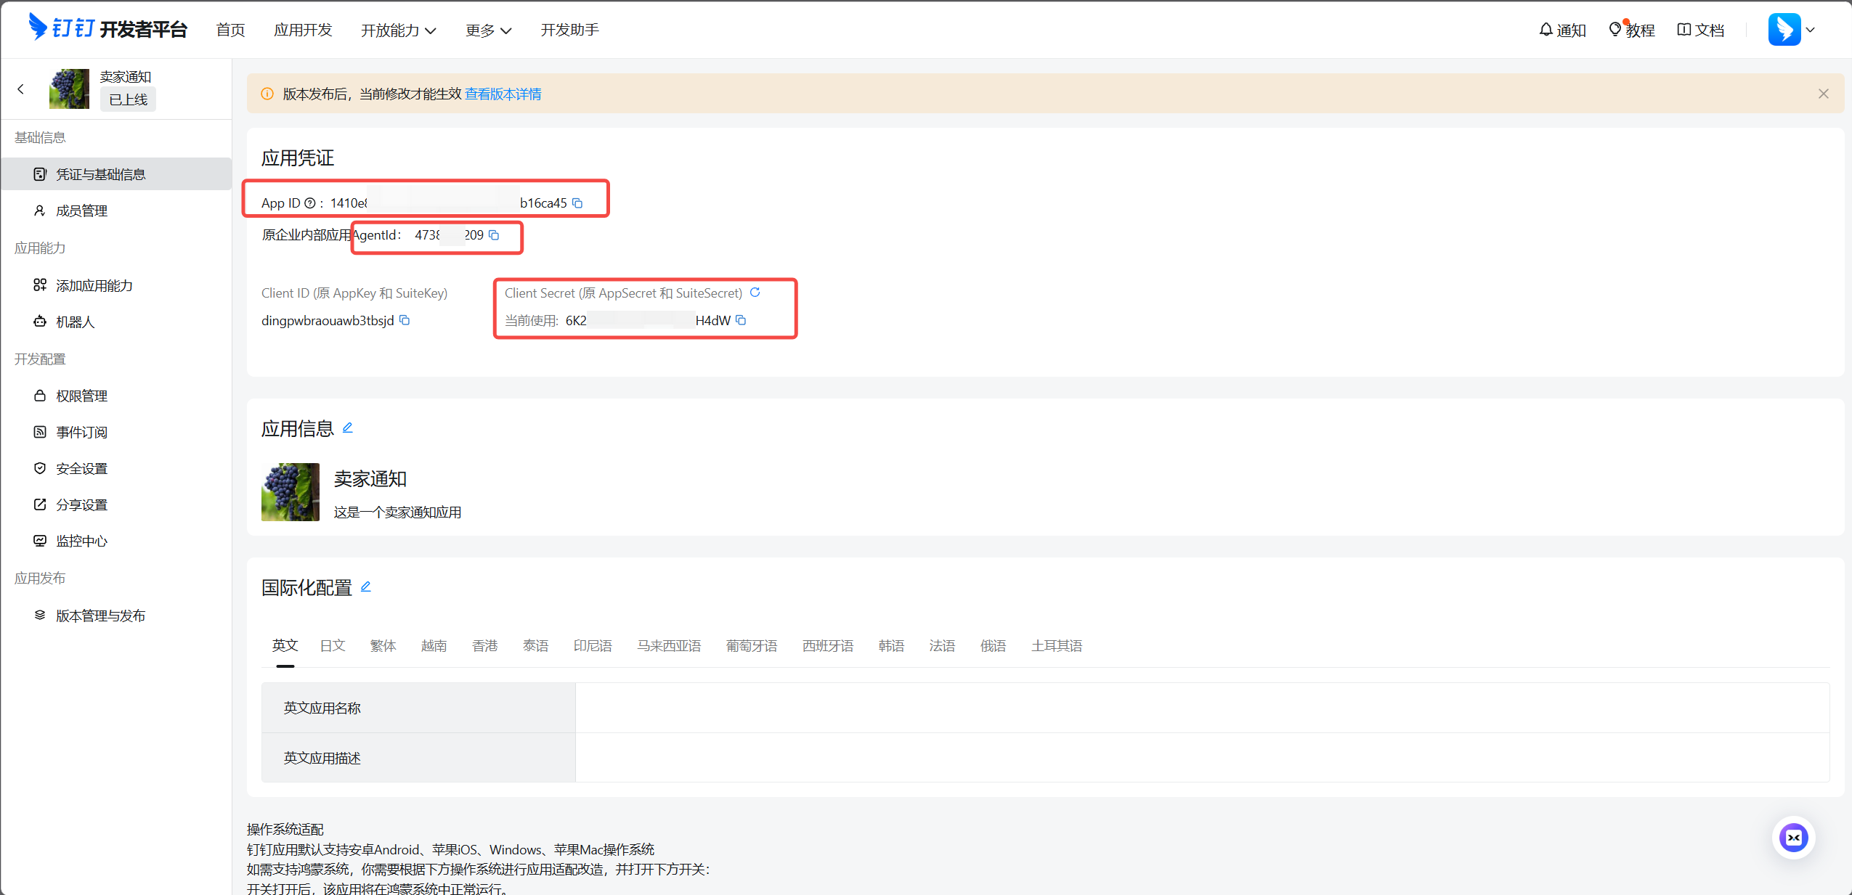Switch to the 法语 language tab
1852x895 pixels.
click(943, 645)
